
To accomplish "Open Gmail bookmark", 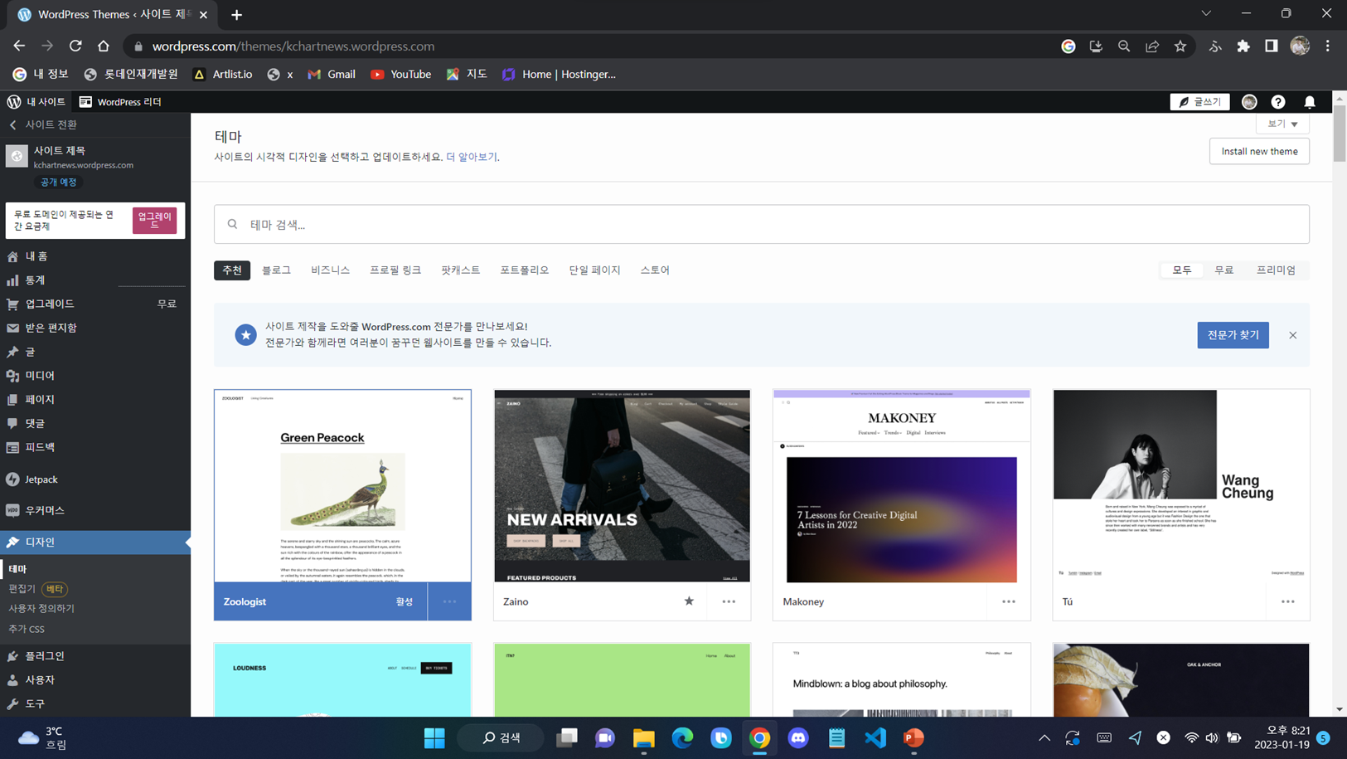I will coord(332,74).
